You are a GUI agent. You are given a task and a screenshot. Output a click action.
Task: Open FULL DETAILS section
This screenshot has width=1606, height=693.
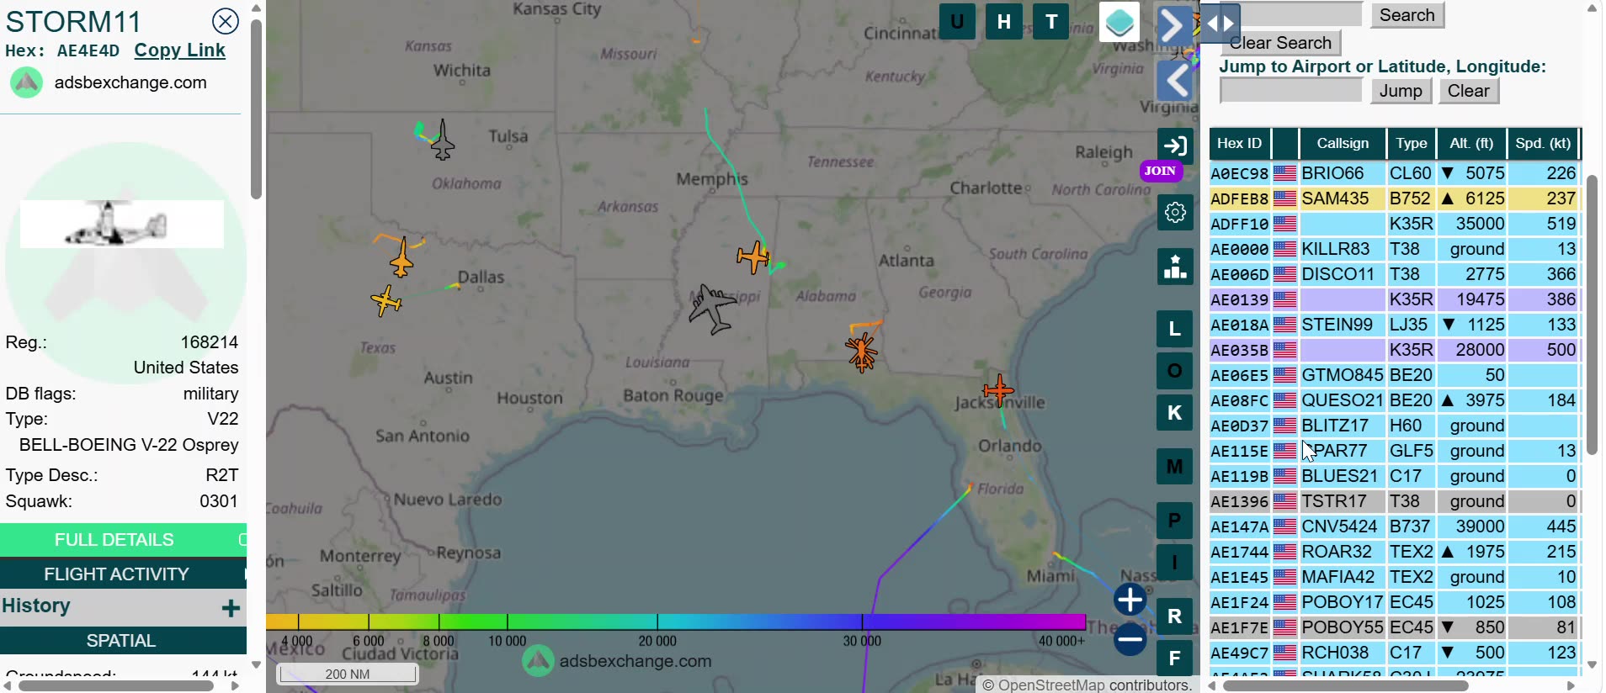[123, 540]
